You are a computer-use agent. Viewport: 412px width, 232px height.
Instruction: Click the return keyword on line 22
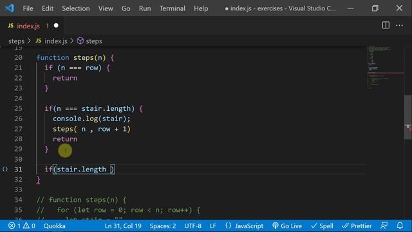[65, 78]
